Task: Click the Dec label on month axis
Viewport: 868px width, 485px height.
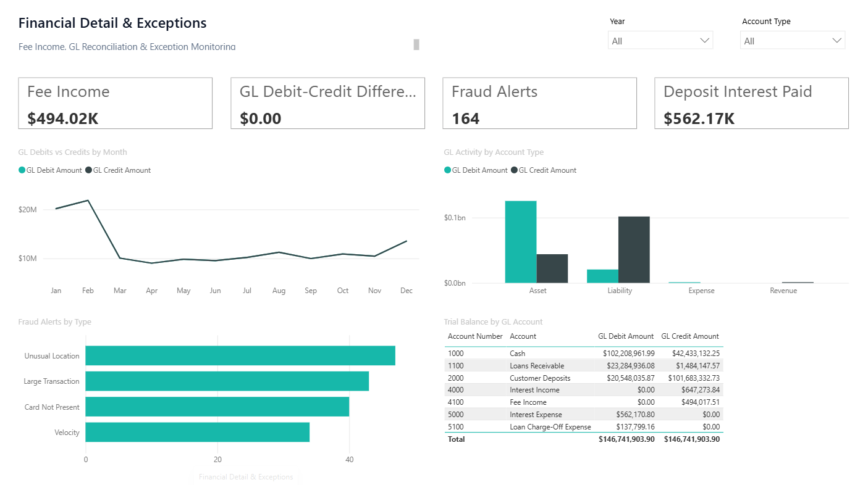Action: pyautogui.click(x=407, y=291)
